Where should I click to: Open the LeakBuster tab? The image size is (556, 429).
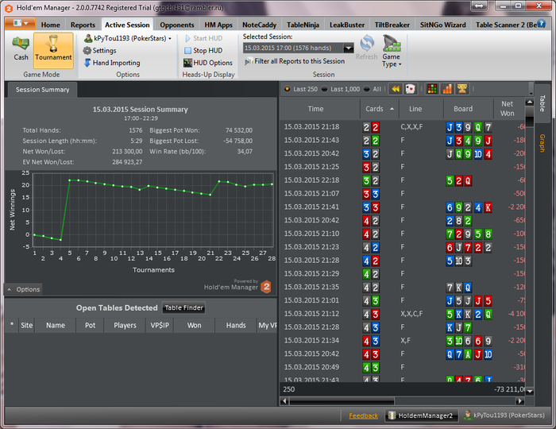[x=347, y=25]
